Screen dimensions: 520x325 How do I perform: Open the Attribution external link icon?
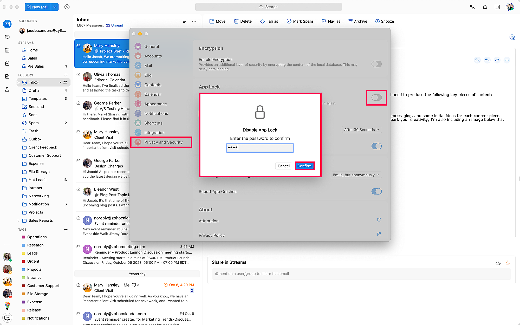click(x=379, y=220)
